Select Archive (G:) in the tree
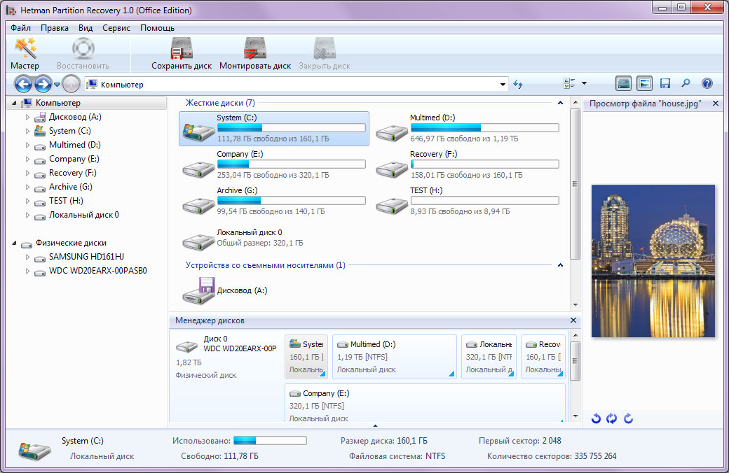The image size is (729, 473). click(x=71, y=187)
